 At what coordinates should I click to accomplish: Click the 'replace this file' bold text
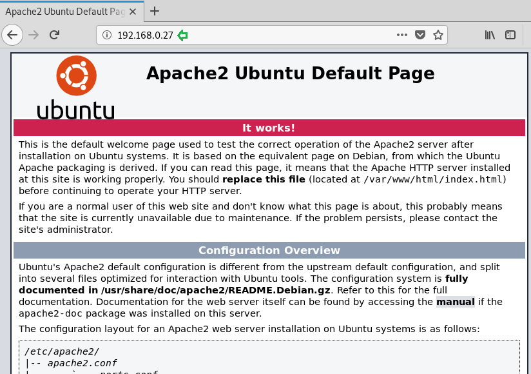tap(264, 179)
